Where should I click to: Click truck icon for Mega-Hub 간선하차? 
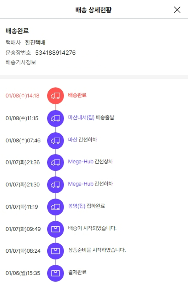[x=55, y=185]
